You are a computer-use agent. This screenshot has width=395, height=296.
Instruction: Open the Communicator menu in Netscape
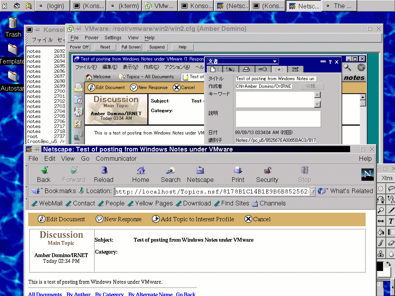point(116,158)
